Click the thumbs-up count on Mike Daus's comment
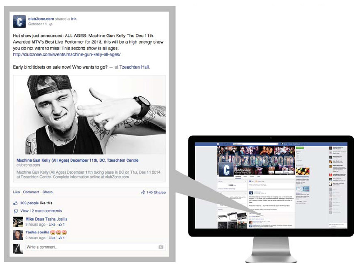 point(62,225)
